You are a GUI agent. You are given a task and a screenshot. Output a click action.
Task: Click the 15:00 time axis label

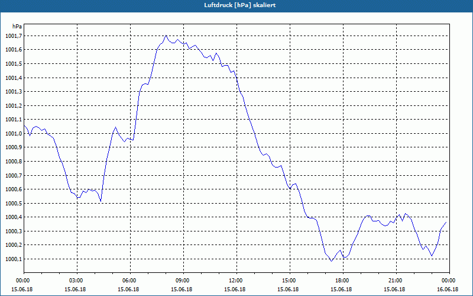290,281
